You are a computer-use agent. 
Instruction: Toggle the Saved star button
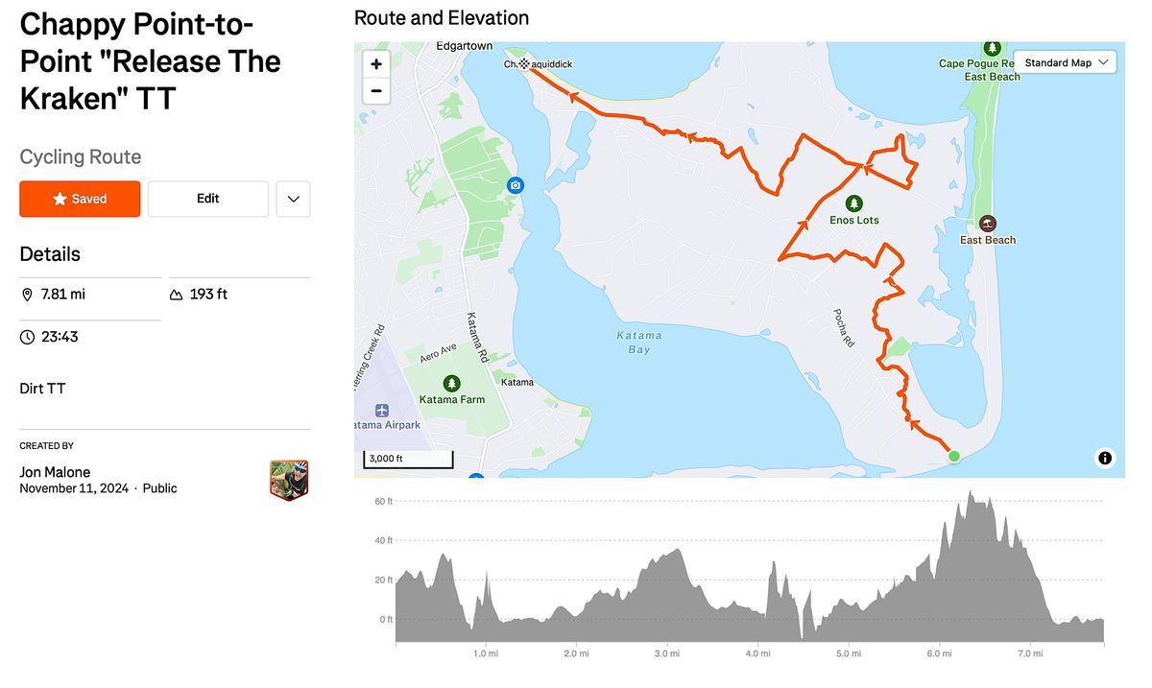(80, 199)
